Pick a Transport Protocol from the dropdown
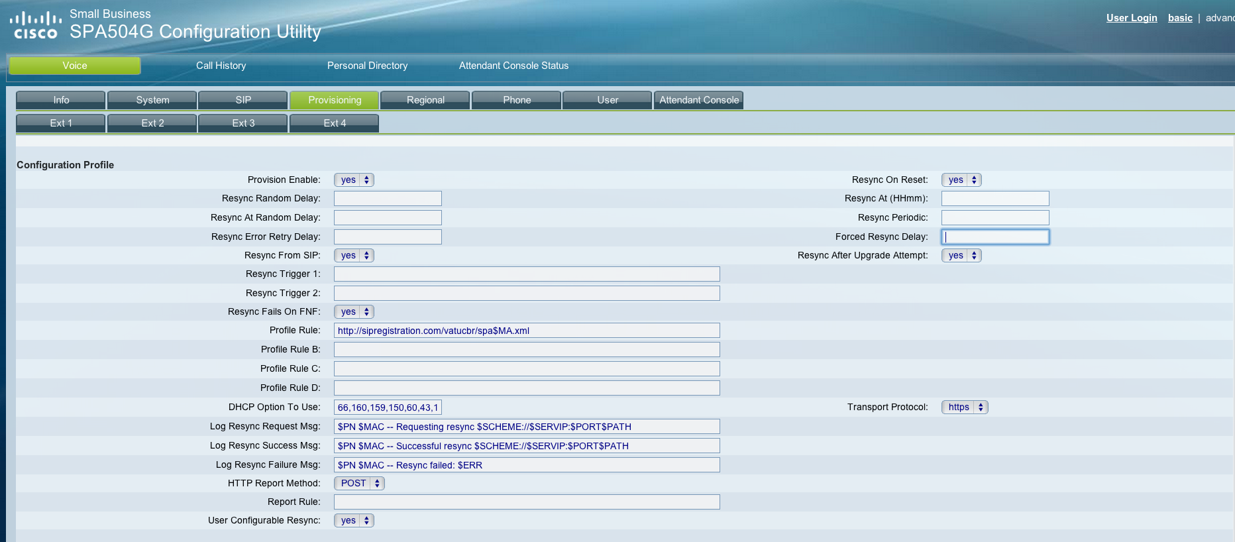Image resolution: width=1235 pixels, height=542 pixels. click(x=965, y=407)
